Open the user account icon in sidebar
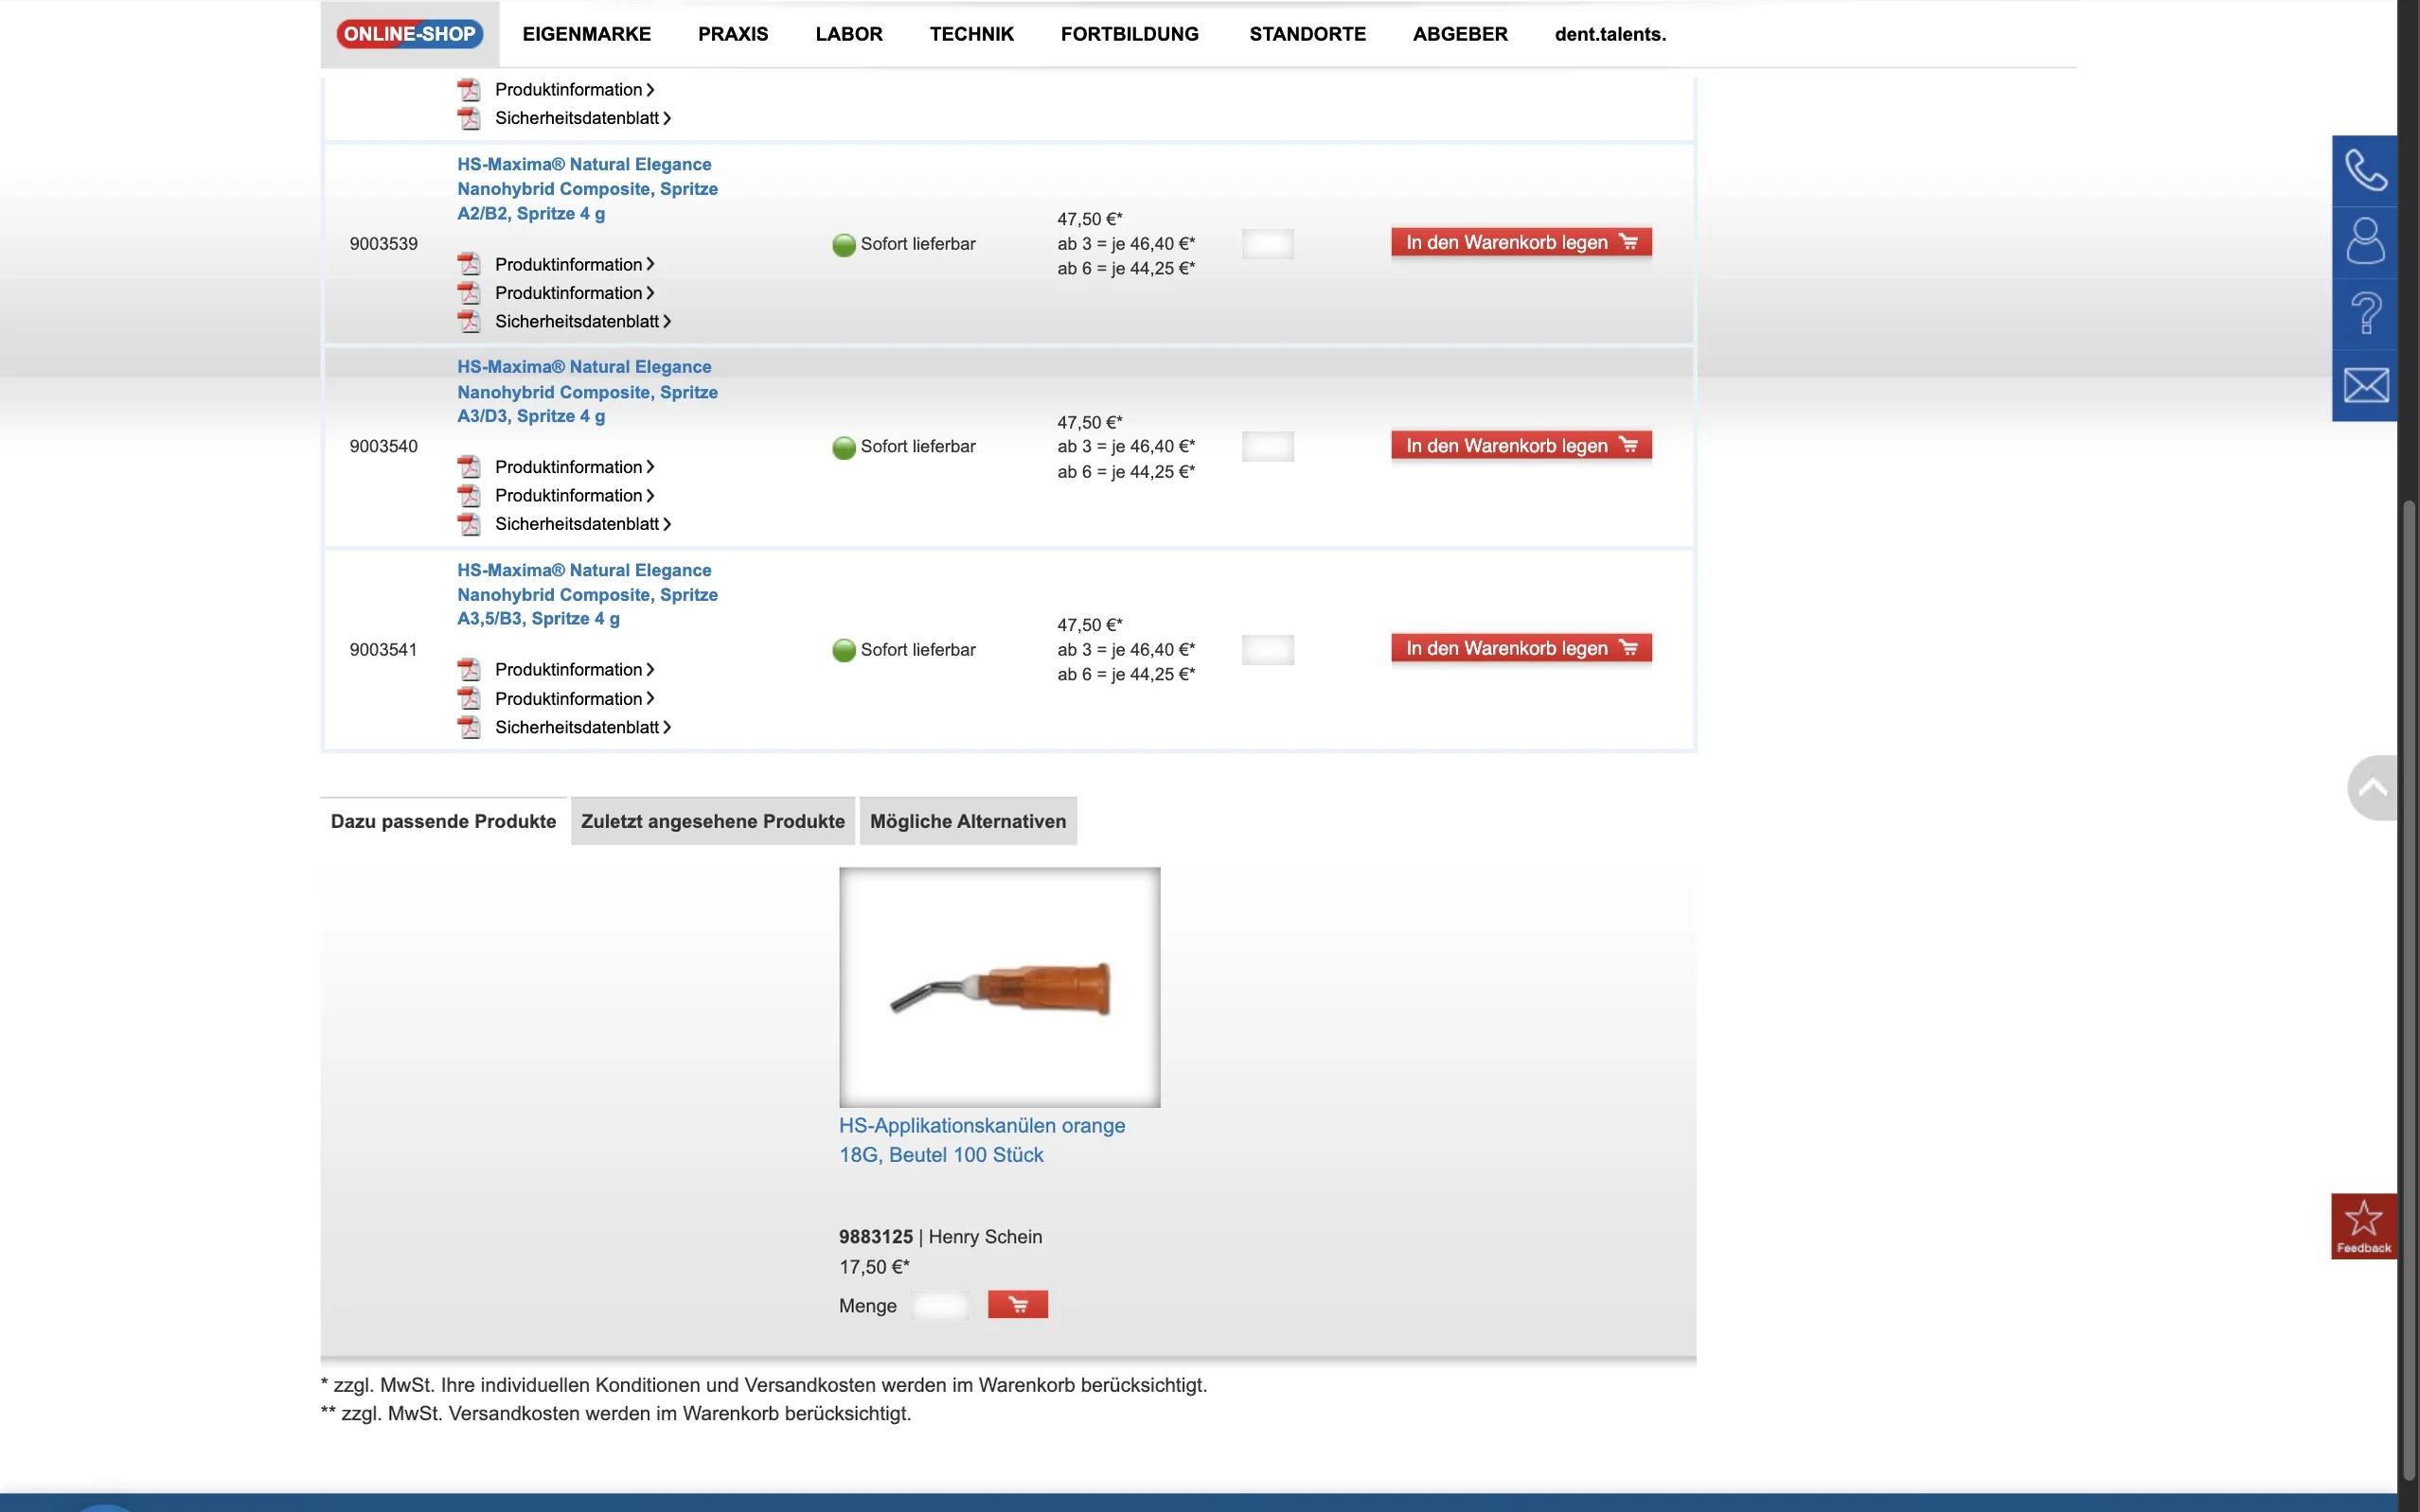 pos(2365,242)
